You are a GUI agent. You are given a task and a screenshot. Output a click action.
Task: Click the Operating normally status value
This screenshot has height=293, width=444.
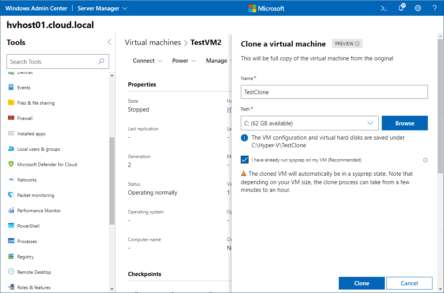click(x=152, y=193)
